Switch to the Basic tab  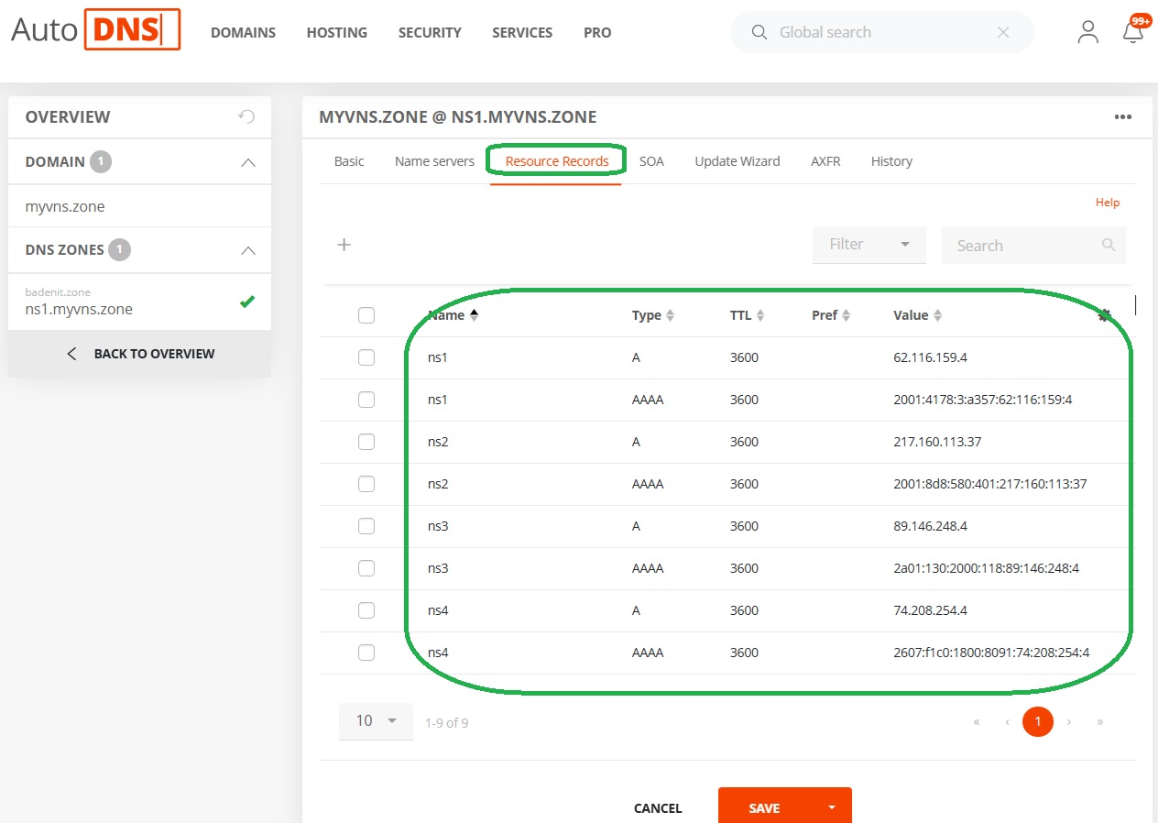(349, 161)
